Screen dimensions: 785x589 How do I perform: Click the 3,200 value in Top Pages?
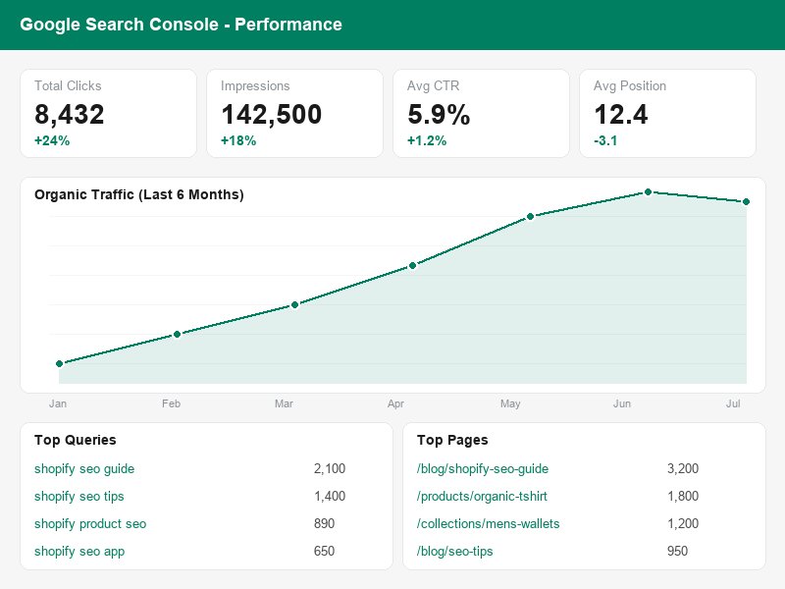click(x=683, y=469)
